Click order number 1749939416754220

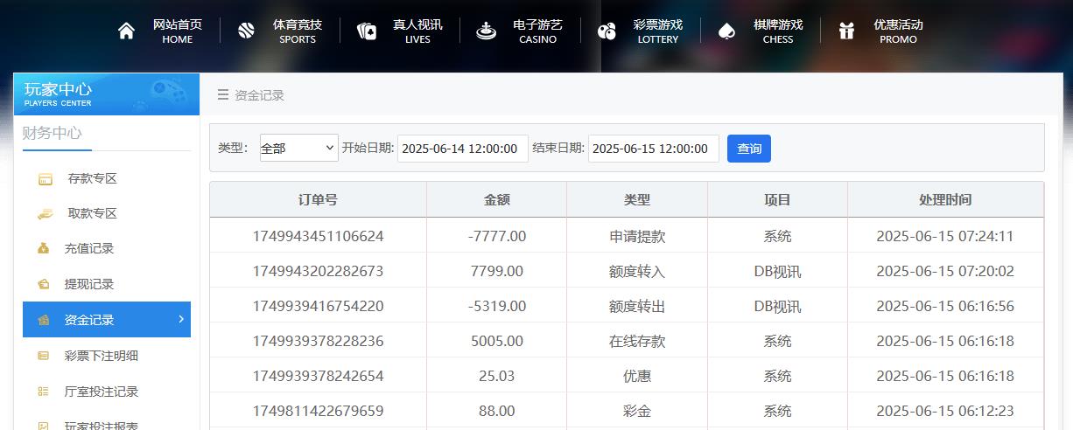pyautogui.click(x=318, y=306)
